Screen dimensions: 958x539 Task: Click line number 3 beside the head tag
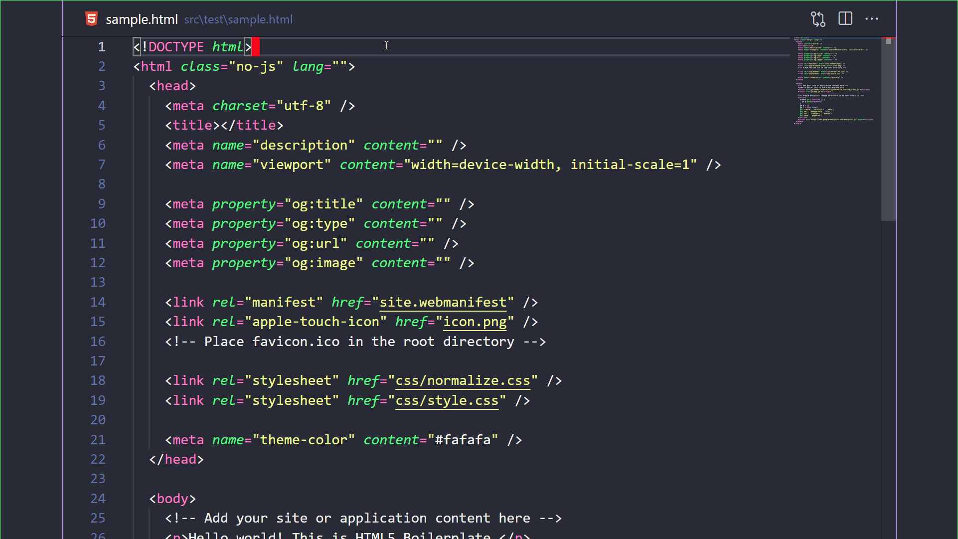[102, 86]
